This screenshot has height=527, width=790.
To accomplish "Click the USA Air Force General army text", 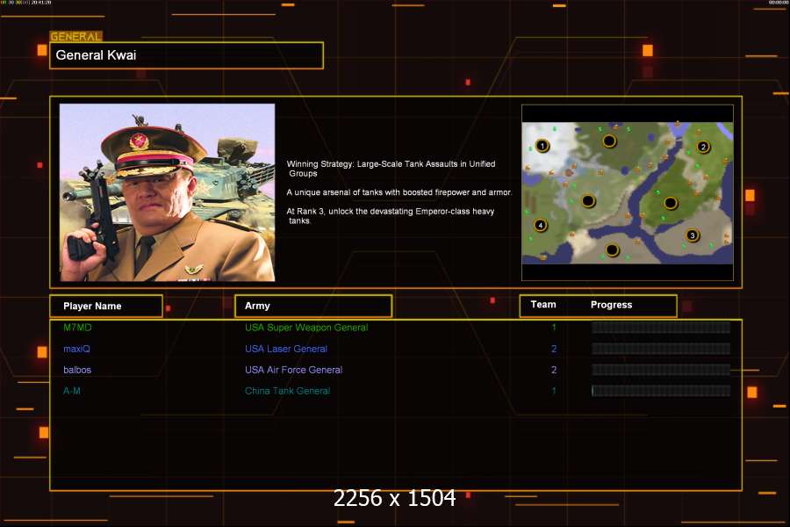I will click(x=293, y=370).
